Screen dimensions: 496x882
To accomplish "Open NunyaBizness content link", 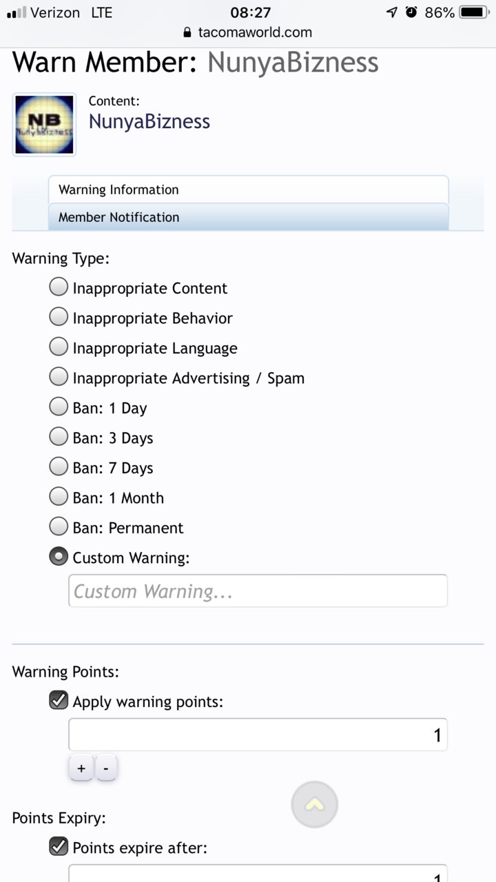I will [x=149, y=121].
